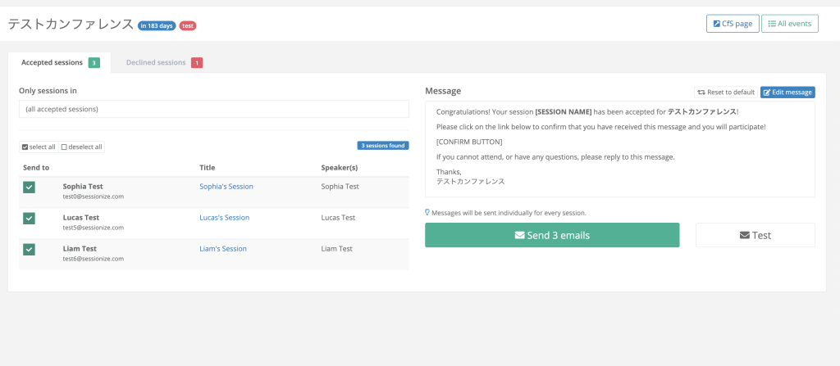Switch to Declined sessions tab
The height and width of the screenshot is (366, 840).
[x=163, y=62]
